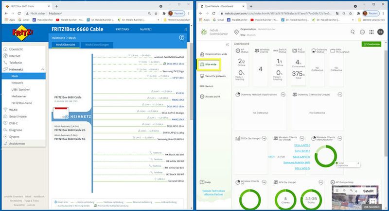Open Wireless Clients OS period selector
Viewport: 389px width, 211px height.
coord(264,182)
